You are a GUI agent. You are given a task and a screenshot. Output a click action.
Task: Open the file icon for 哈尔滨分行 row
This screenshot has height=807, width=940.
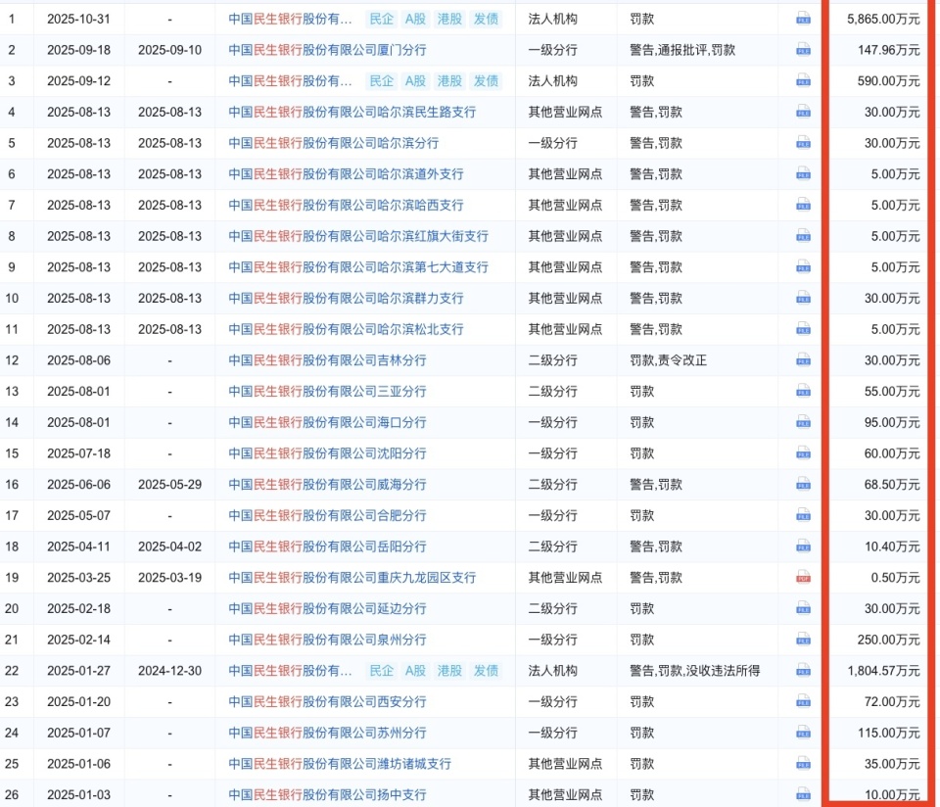pos(803,143)
